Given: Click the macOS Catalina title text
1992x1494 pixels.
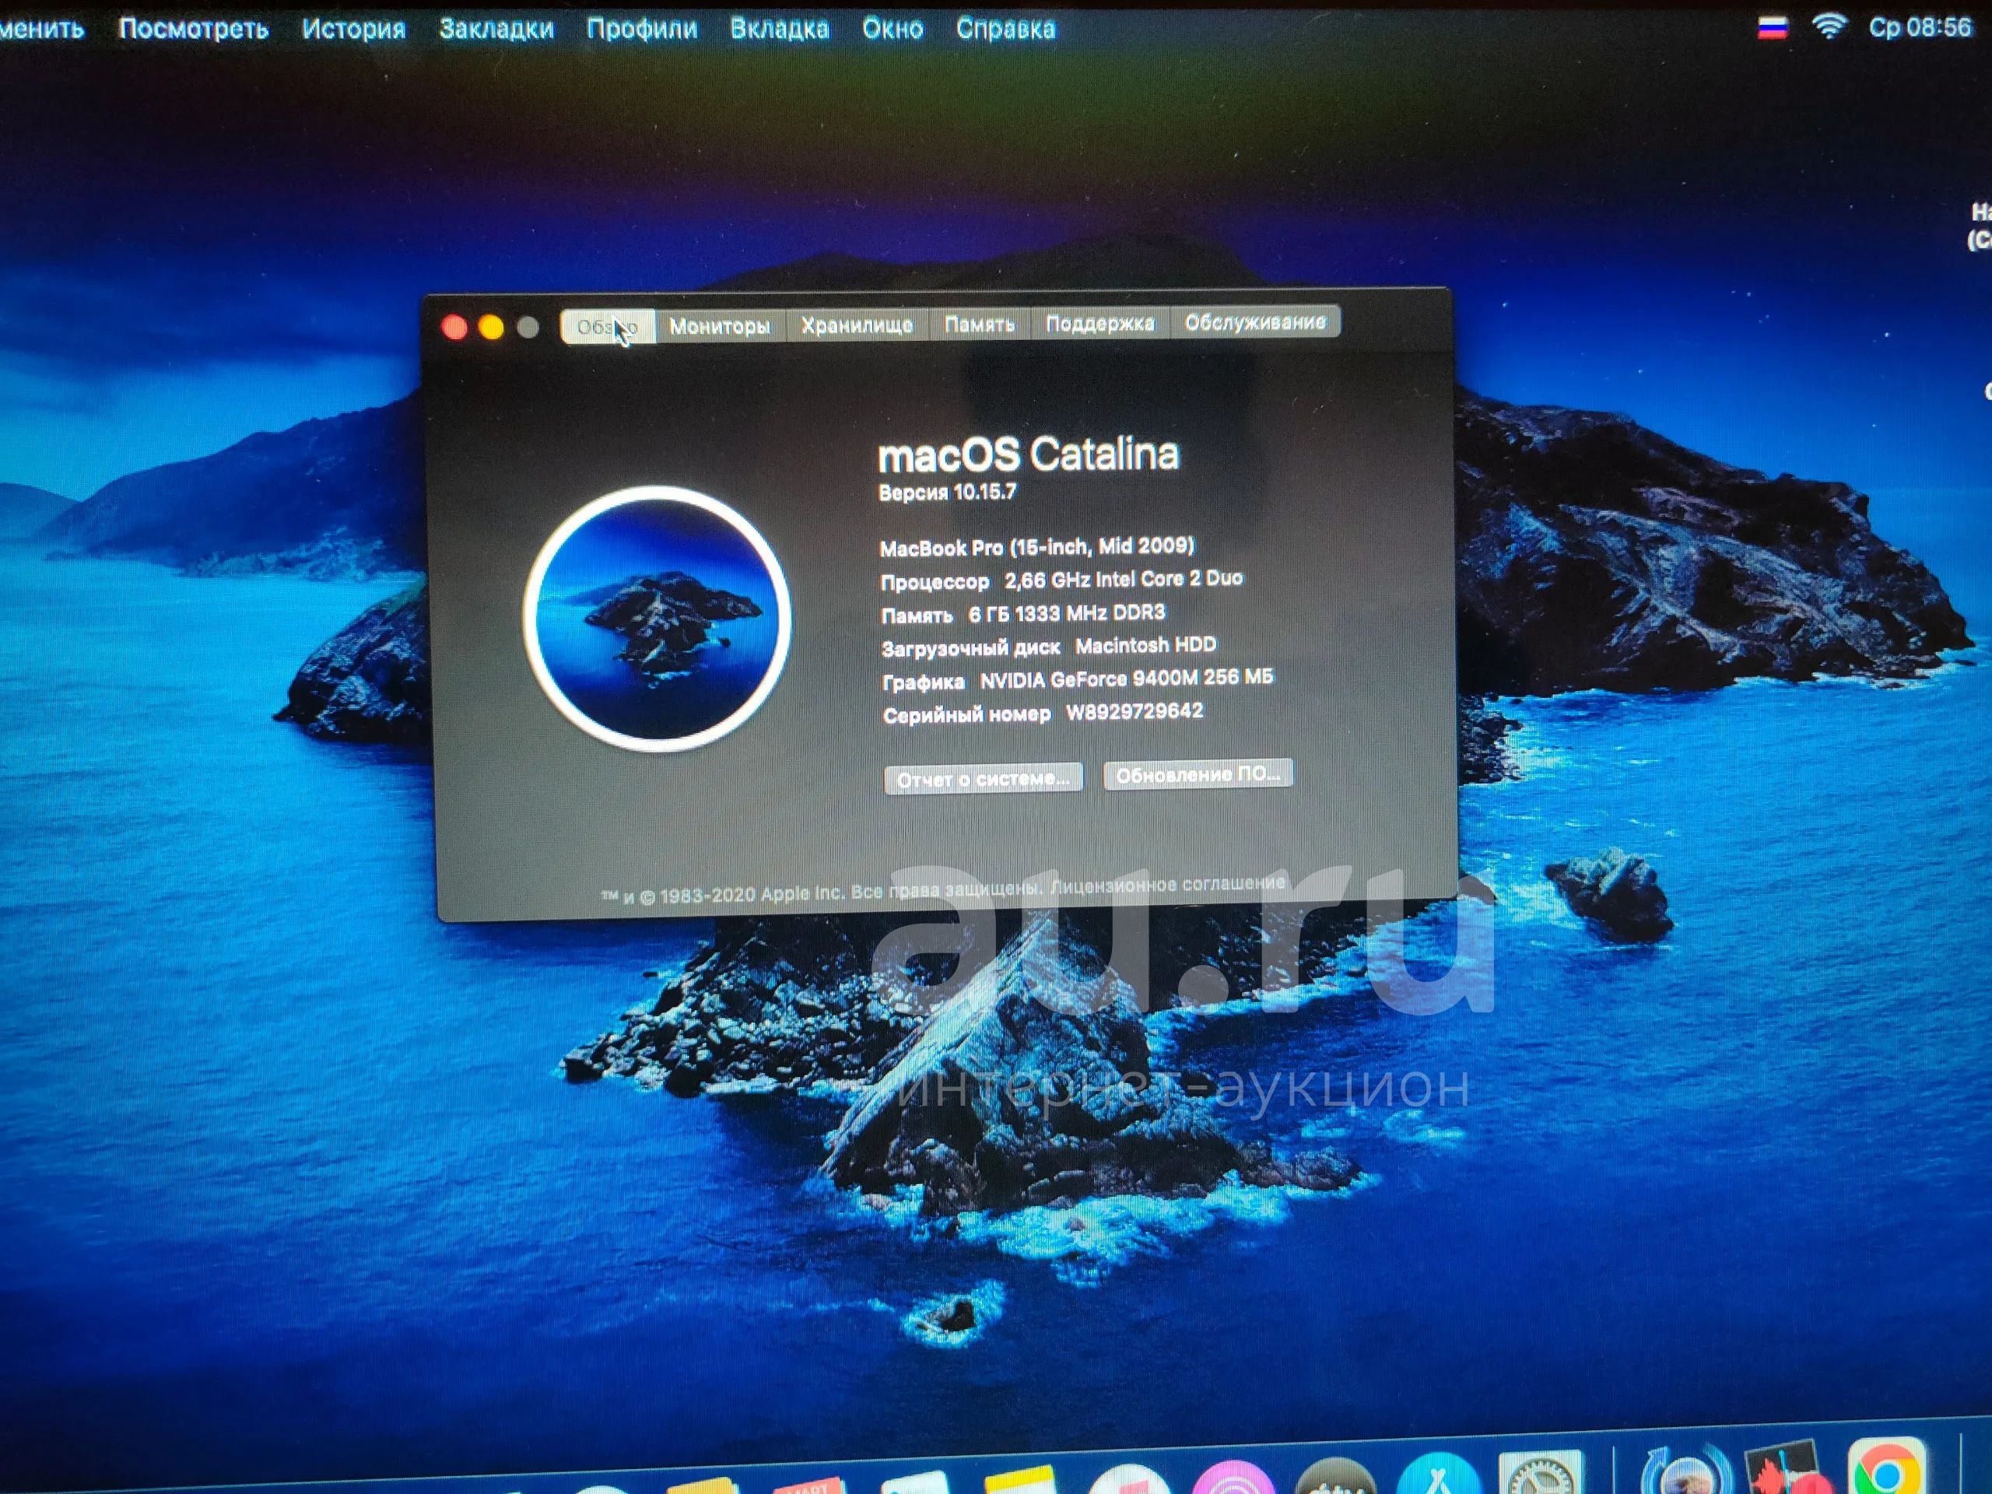Looking at the screenshot, I should coord(1029,454).
